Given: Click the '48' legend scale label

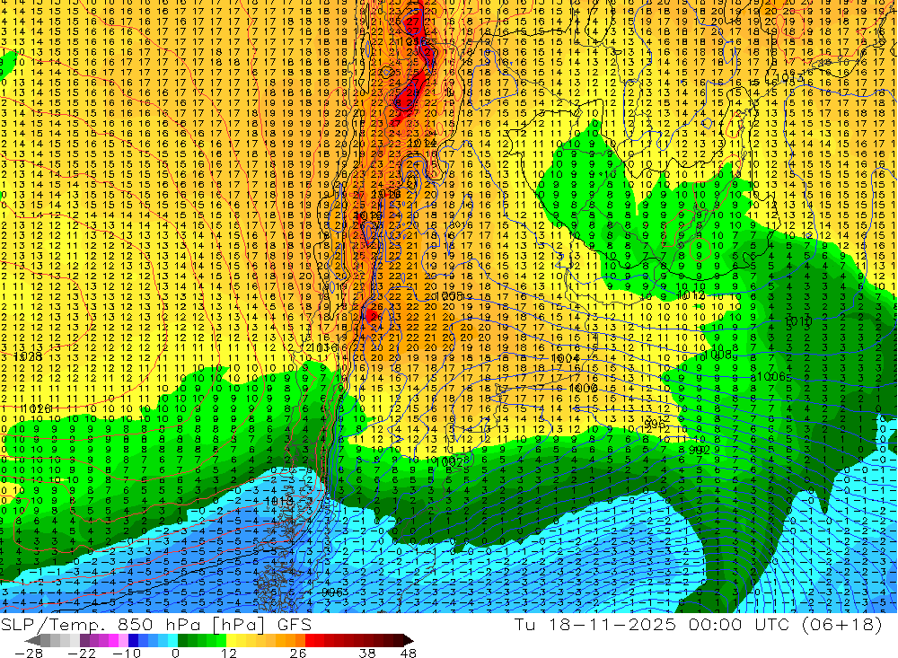Looking at the screenshot, I should 408,653.
